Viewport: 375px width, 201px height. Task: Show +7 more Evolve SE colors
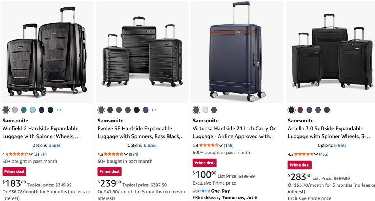coord(154,110)
